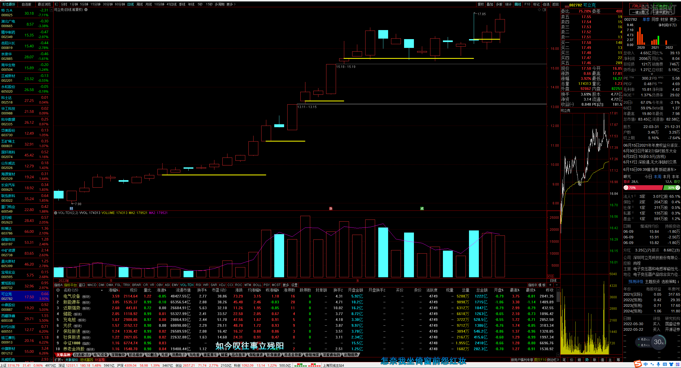Image resolution: width=681 pixels, height=368 pixels.
Task: Toggle the 画线 drawing tools button
Action: (518, 4)
